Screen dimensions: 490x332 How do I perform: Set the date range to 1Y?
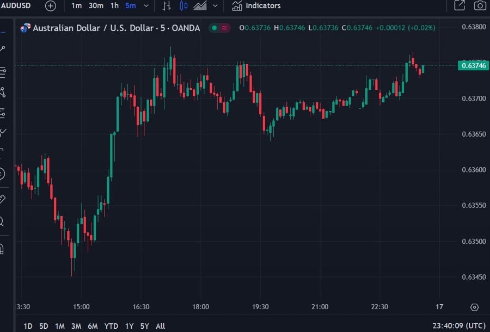coord(130,326)
